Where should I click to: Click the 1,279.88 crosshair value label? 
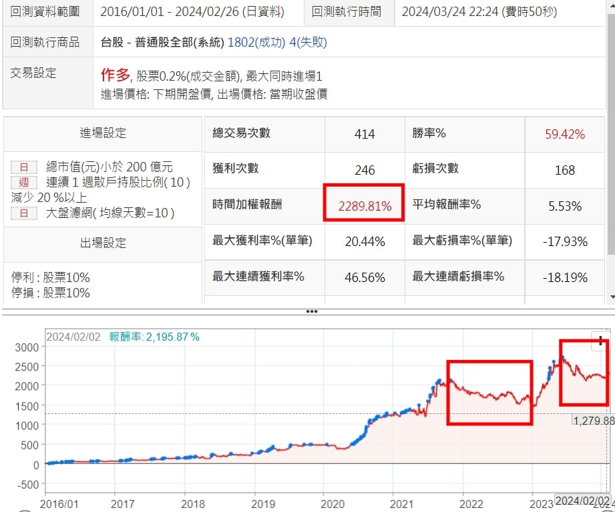[x=593, y=421]
